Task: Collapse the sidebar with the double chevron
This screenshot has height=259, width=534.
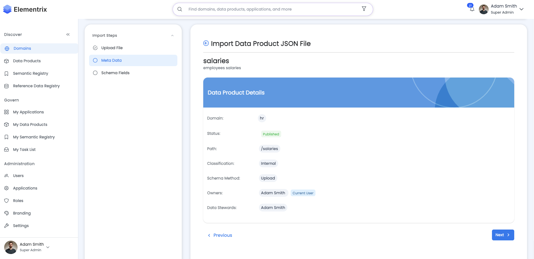Action: pos(68,34)
